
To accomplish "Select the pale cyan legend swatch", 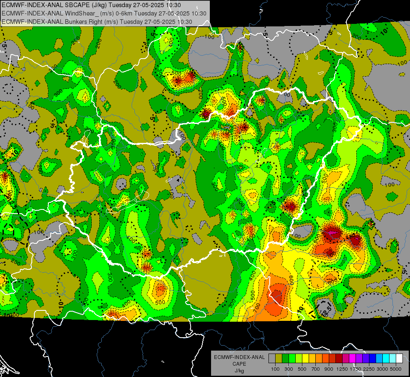I will pos(393,358).
